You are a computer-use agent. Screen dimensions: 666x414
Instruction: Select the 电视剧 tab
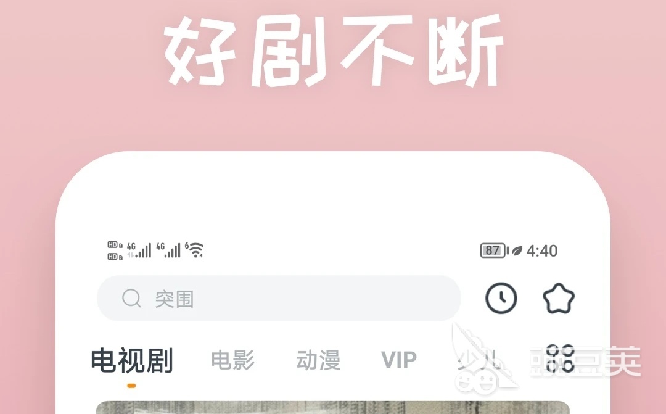(x=132, y=360)
